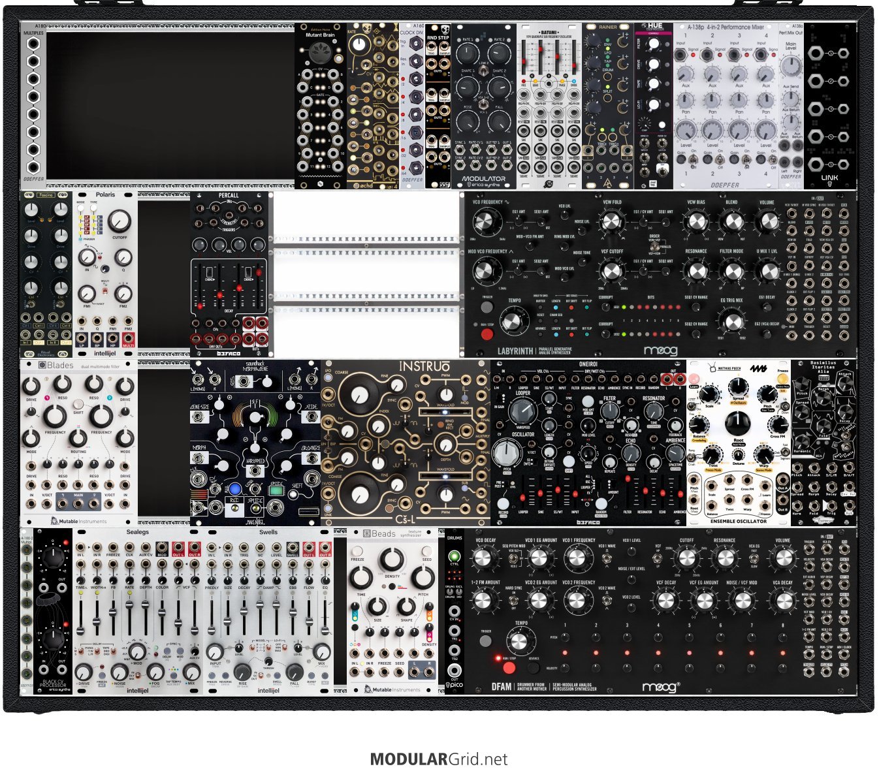This screenshot has width=879, height=773.
Task: Click the DFAM step 1 PITCH knob
Action: pos(566,637)
